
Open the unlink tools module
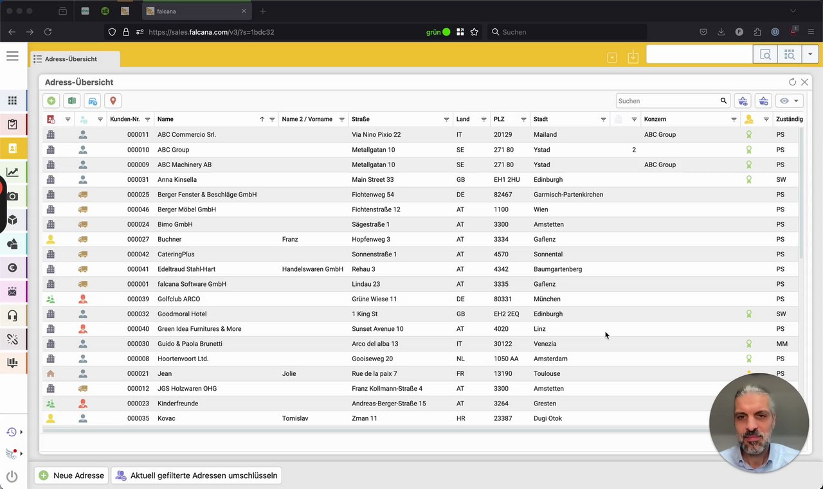pyautogui.click(x=12, y=339)
